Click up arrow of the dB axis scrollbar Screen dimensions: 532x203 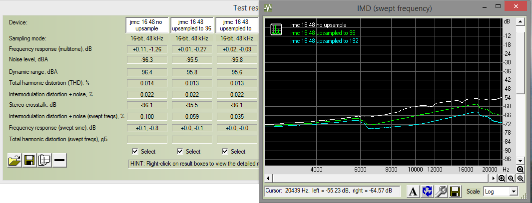point(520,21)
